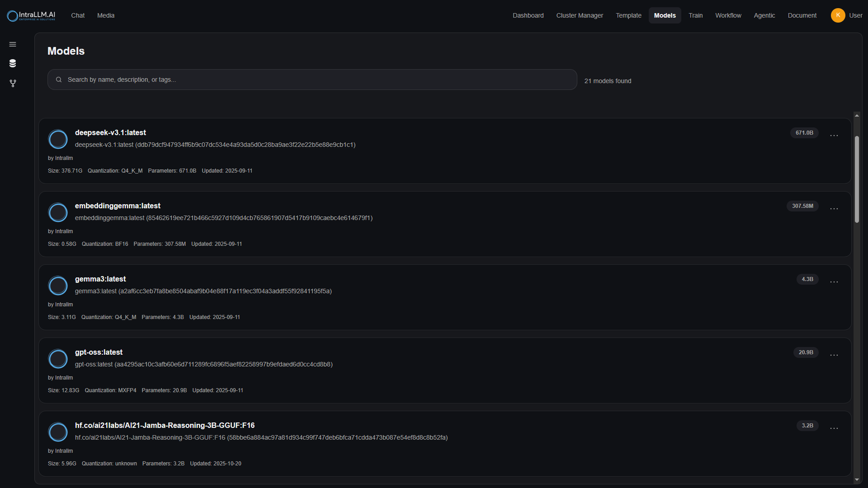Open the Document tab
This screenshot has width=868, height=488.
click(802, 15)
